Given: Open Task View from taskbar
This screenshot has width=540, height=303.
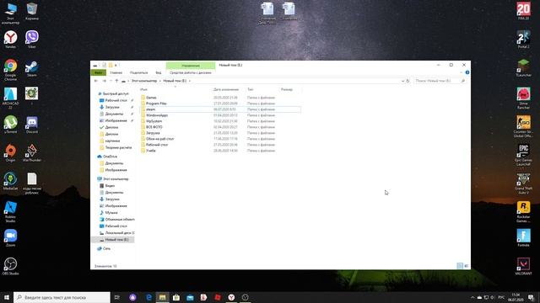Looking at the screenshot, I should [117, 297].
